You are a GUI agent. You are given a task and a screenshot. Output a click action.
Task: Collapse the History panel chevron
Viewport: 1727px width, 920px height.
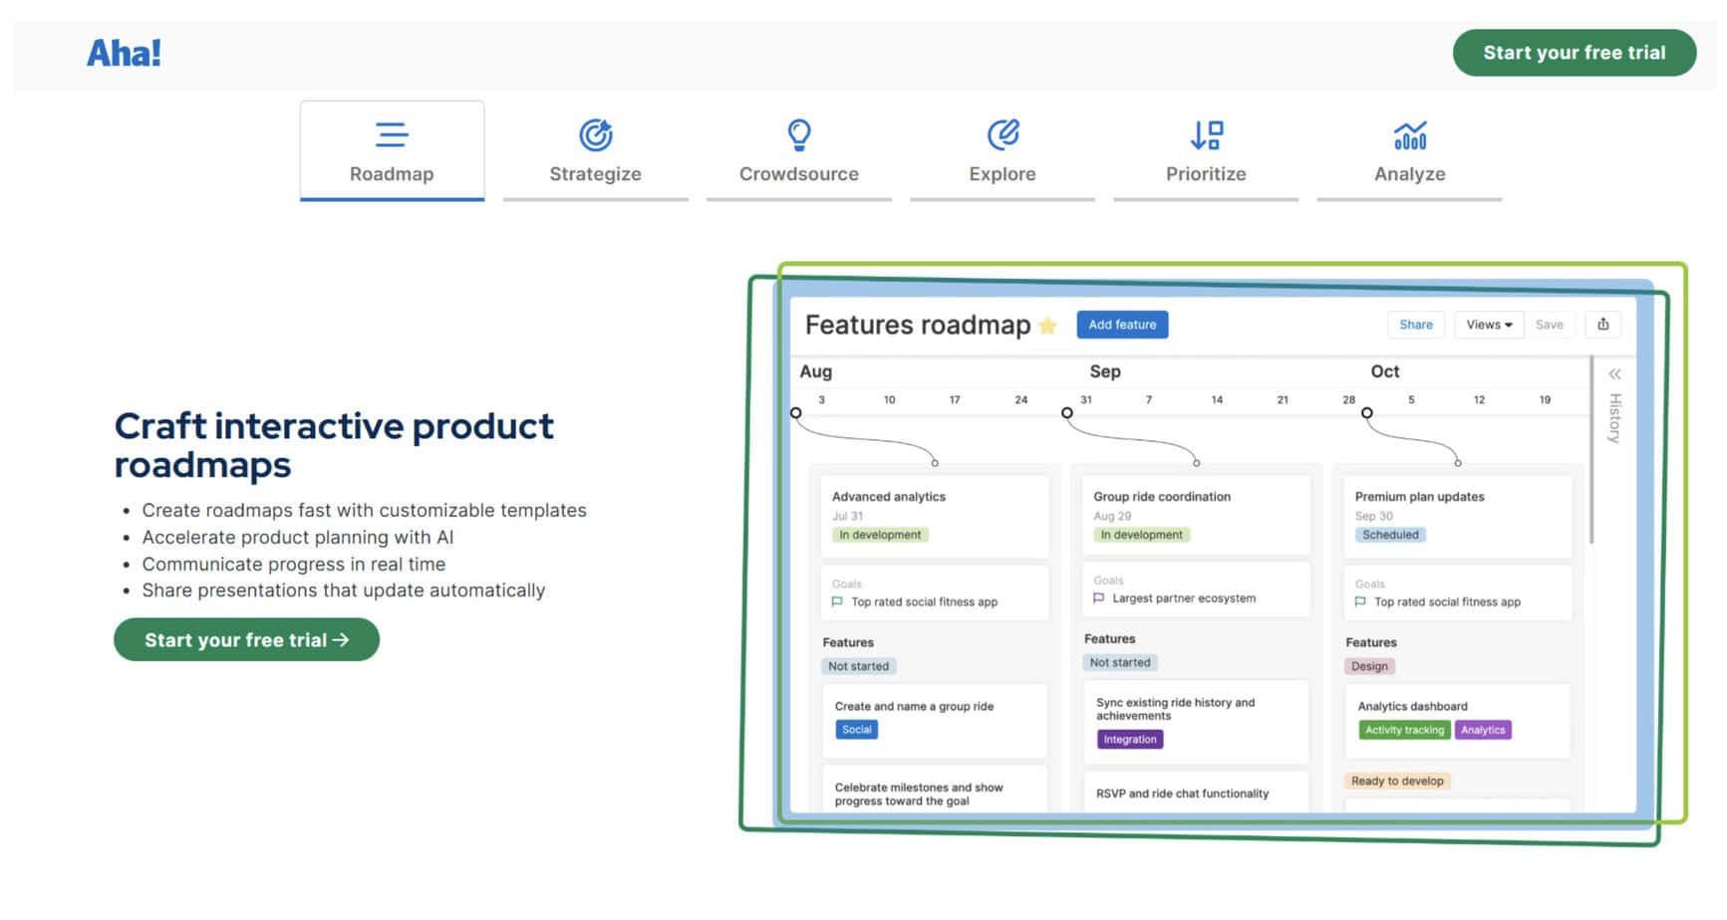[1614, 374]
